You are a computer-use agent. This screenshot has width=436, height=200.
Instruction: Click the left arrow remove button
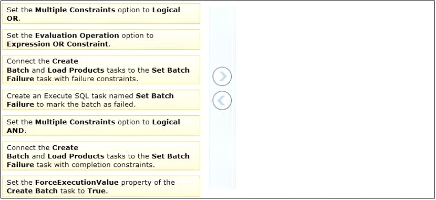(x=222, y=101)
